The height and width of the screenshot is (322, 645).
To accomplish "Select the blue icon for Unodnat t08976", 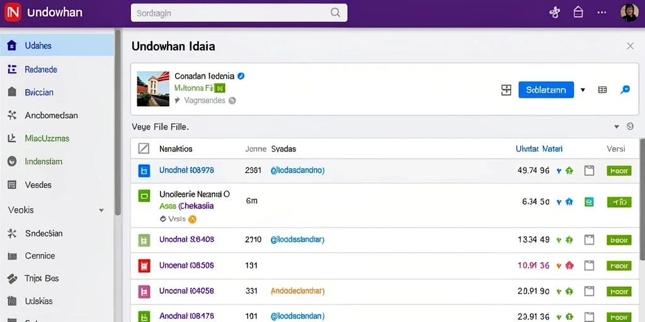I will tap(144, 171).
